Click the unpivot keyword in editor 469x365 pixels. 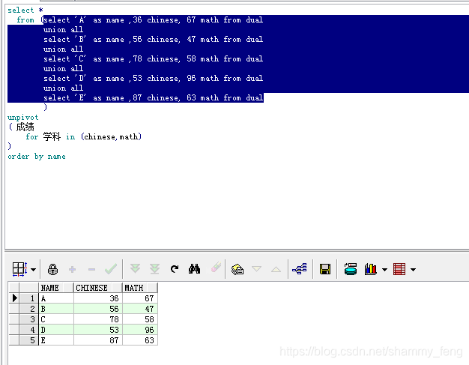23,117
